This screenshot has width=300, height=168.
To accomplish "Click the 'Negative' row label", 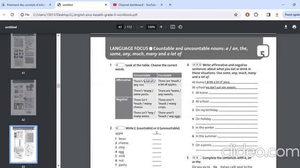I will click(x=122, y=99).
